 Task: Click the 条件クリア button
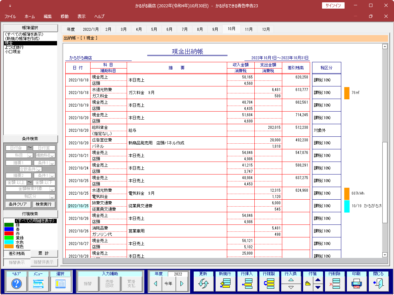pos(18,204)
